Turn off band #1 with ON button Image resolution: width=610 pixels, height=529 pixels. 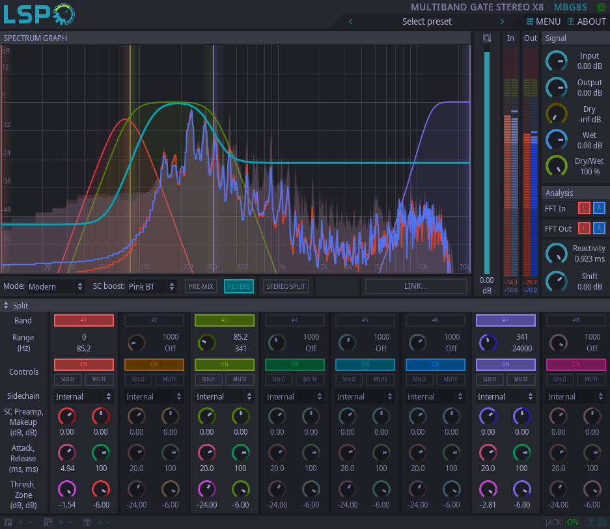84,364
